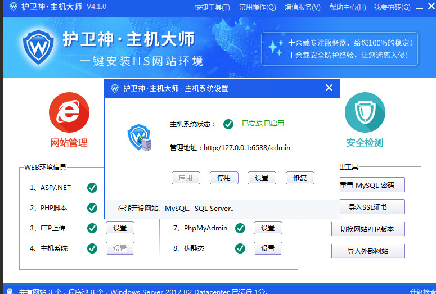Click the FTP上传 green check icon
Image resolution: width=436 pixels, height=294 pixels.
(x=92, y=228)
